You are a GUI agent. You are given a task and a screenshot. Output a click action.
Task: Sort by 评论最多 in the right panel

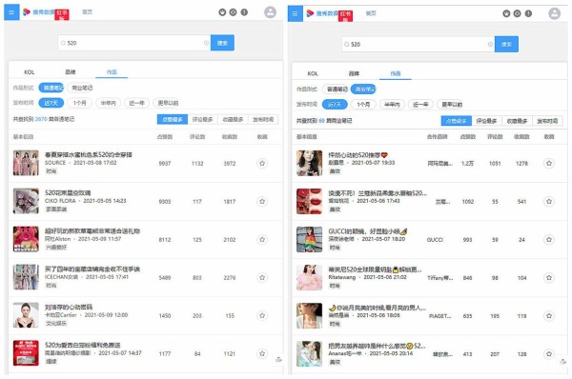click(x=486, y=121)
